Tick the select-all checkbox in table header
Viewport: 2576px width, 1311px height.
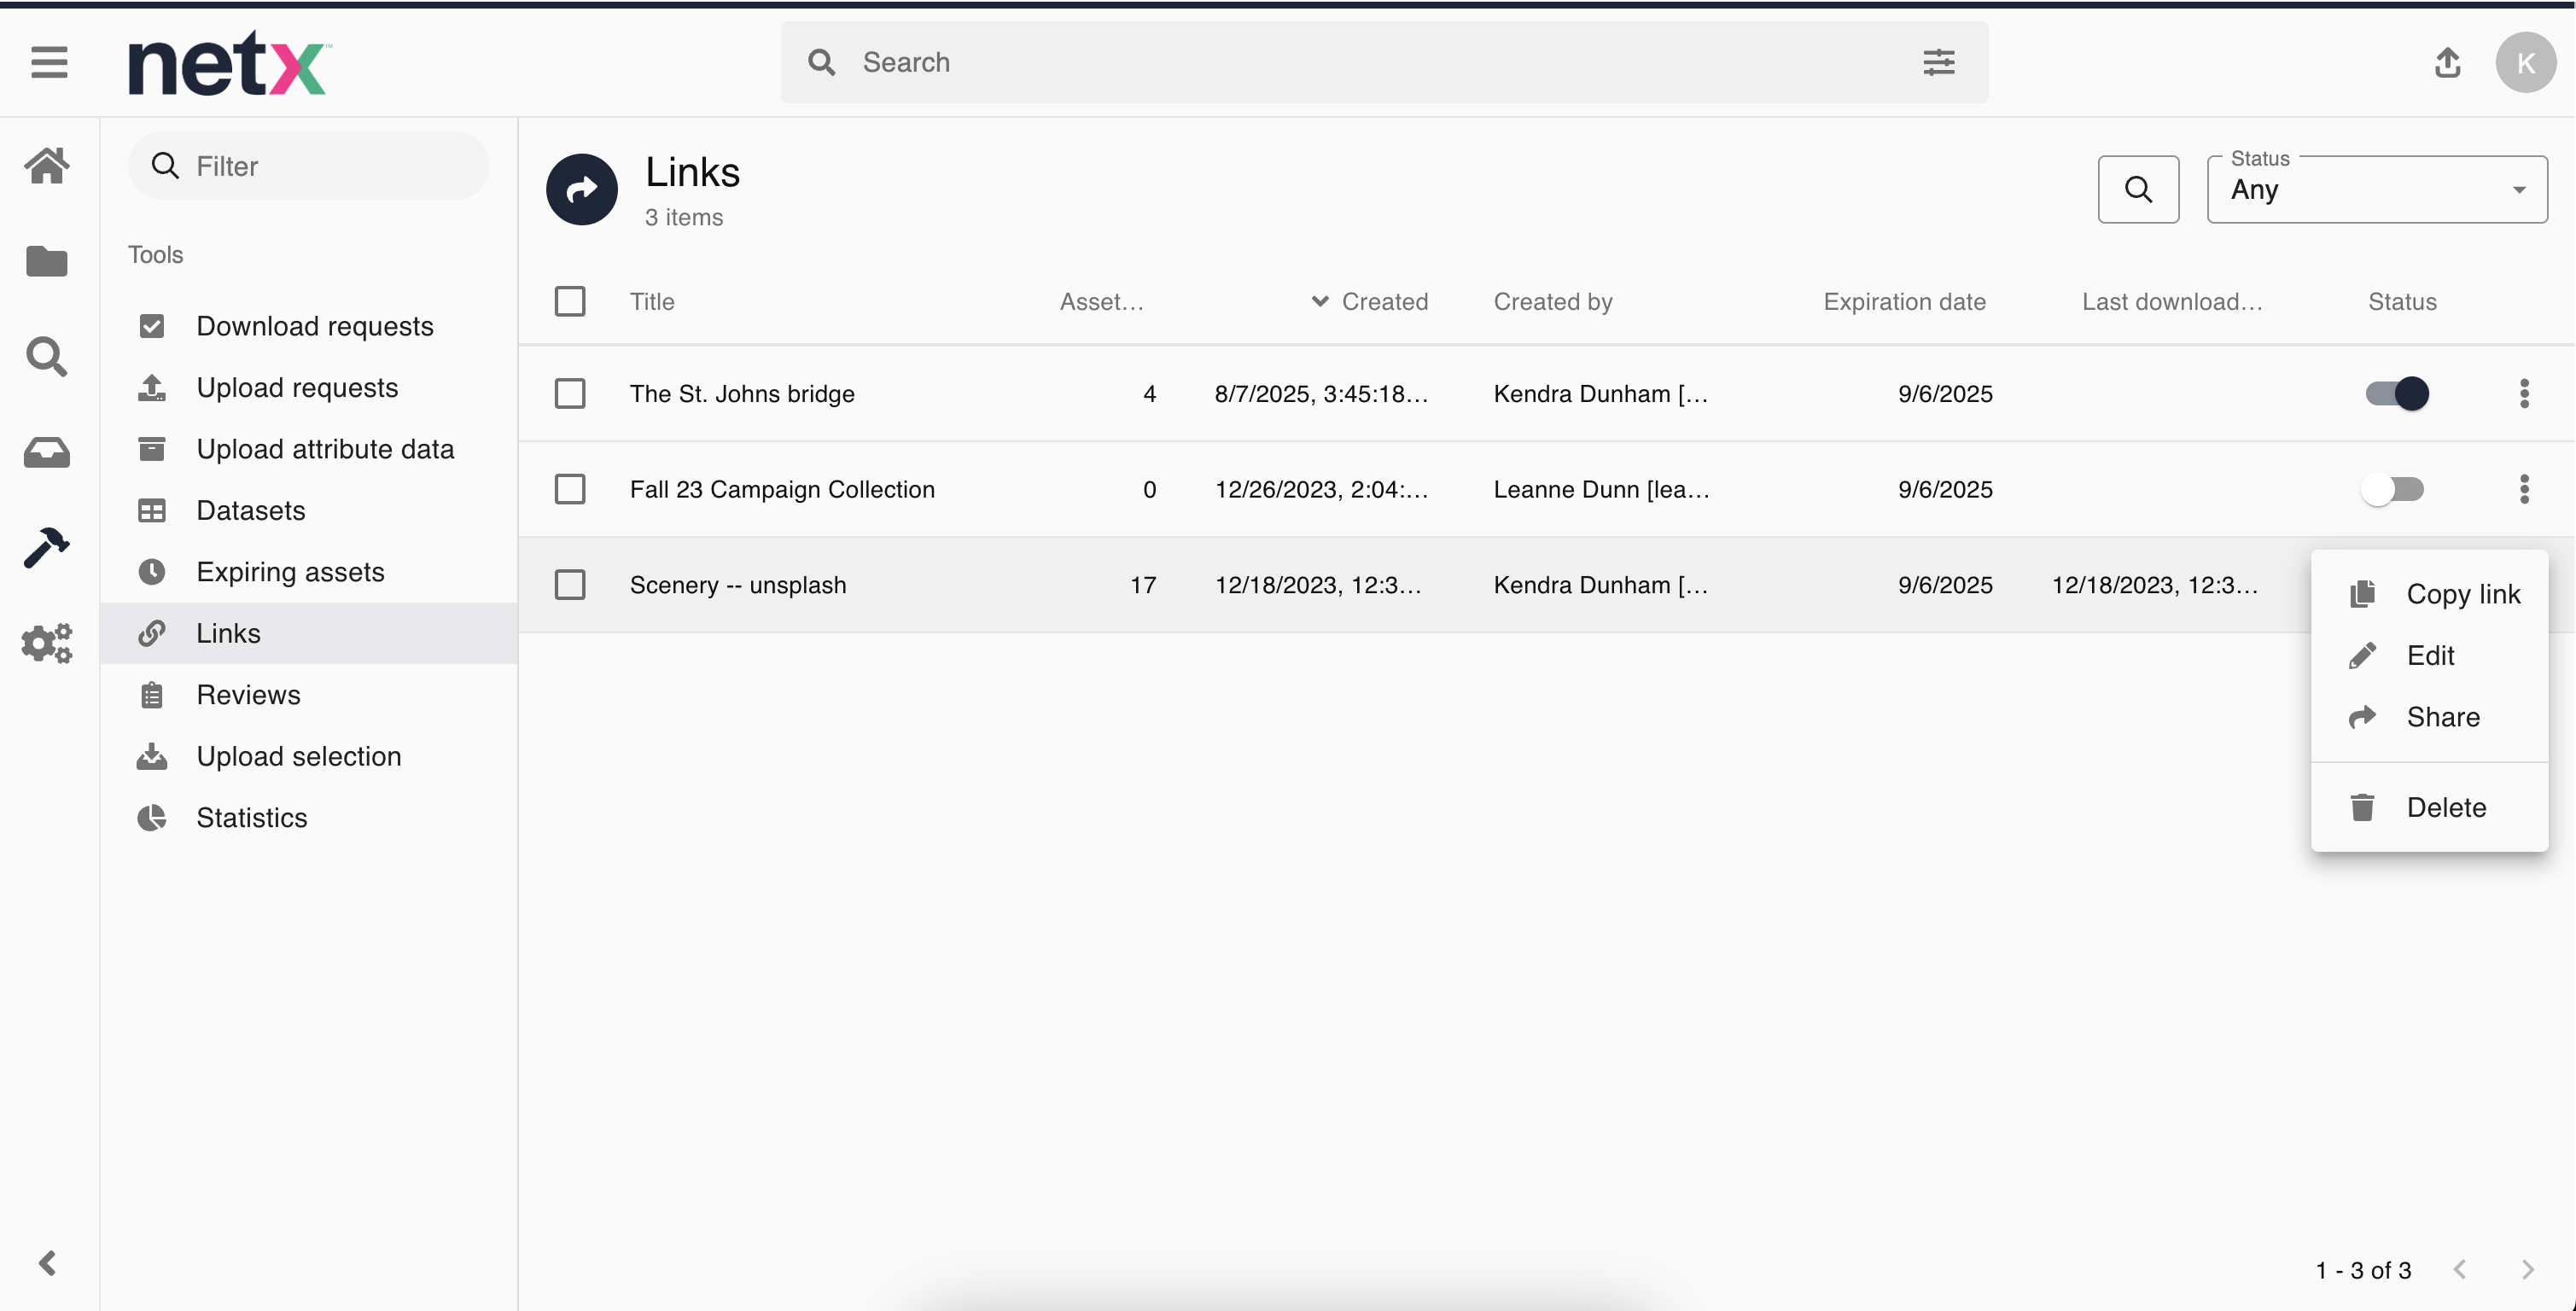pyautogui.click(x=570, y=302)
